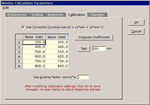Select Mono cell 400.0 in row 2

34,47
